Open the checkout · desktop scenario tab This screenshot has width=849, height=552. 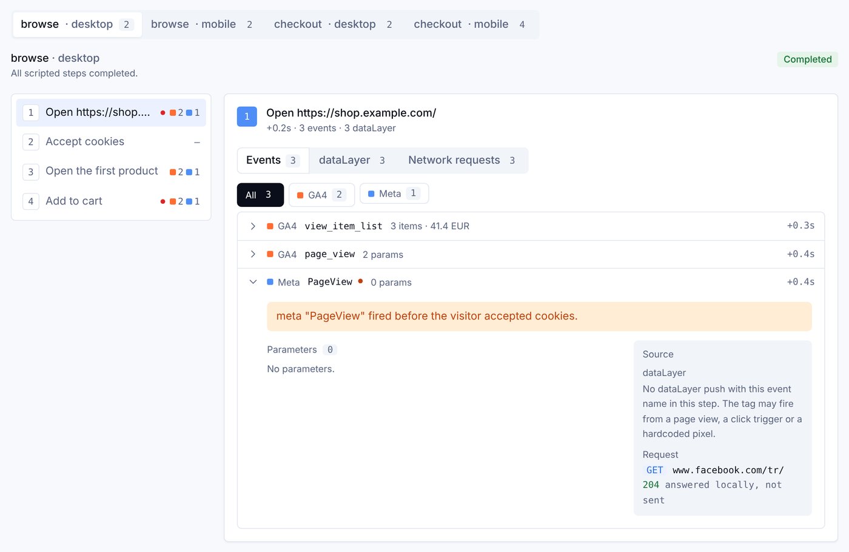pyautogui.click(x=333, y=24)
